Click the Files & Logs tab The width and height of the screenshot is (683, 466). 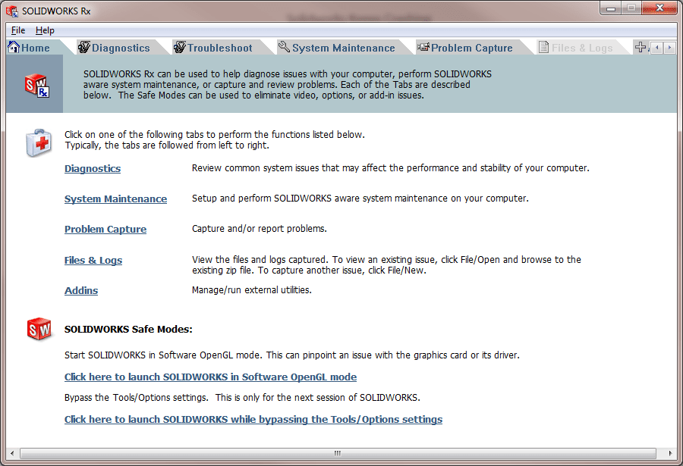tap(575, 48)
